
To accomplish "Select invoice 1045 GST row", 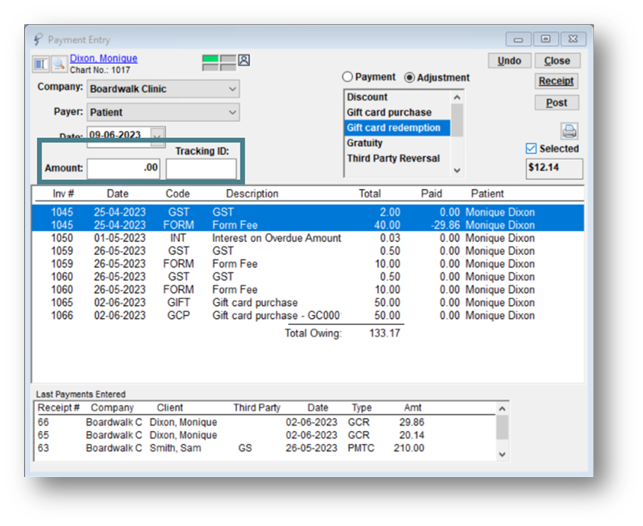I will tap(308, 212).
